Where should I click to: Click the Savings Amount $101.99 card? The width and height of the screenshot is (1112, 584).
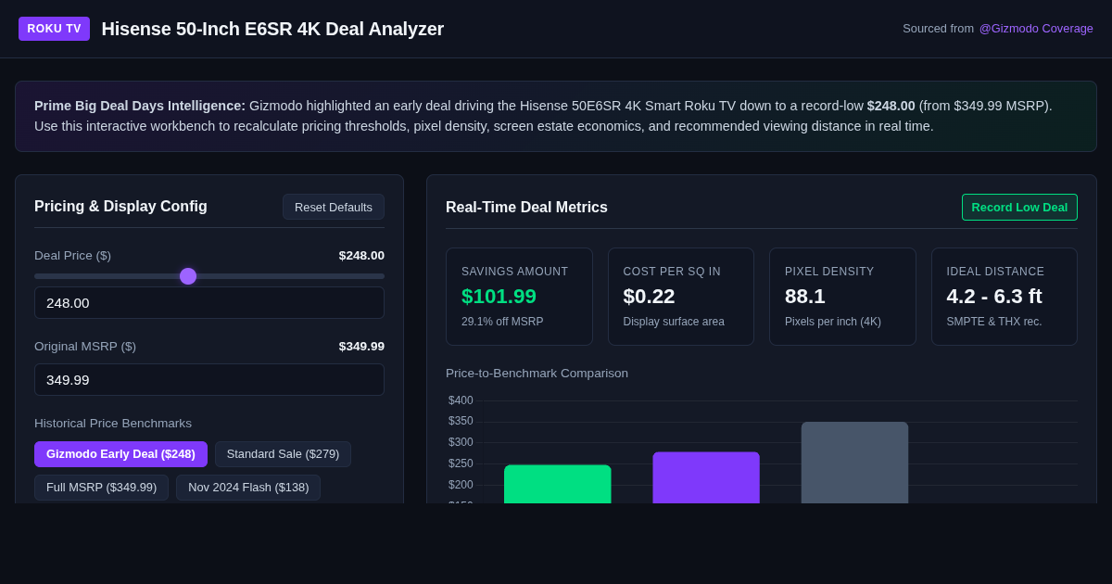coord(519,297)
